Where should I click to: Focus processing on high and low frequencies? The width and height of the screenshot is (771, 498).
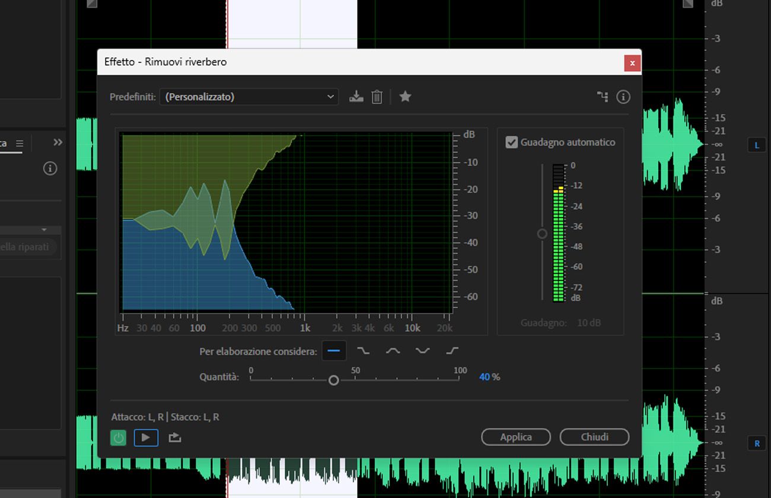[x=422, y=351]
